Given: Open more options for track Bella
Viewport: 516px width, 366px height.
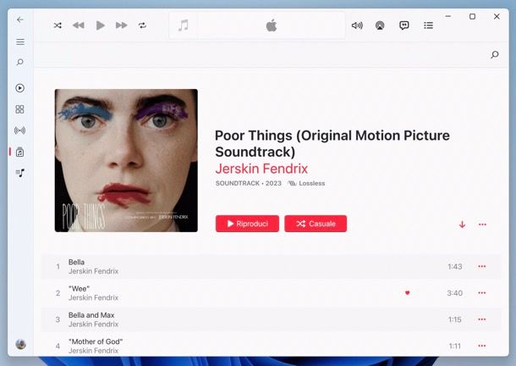Looking at the screenshot, I should coord(482,267).
